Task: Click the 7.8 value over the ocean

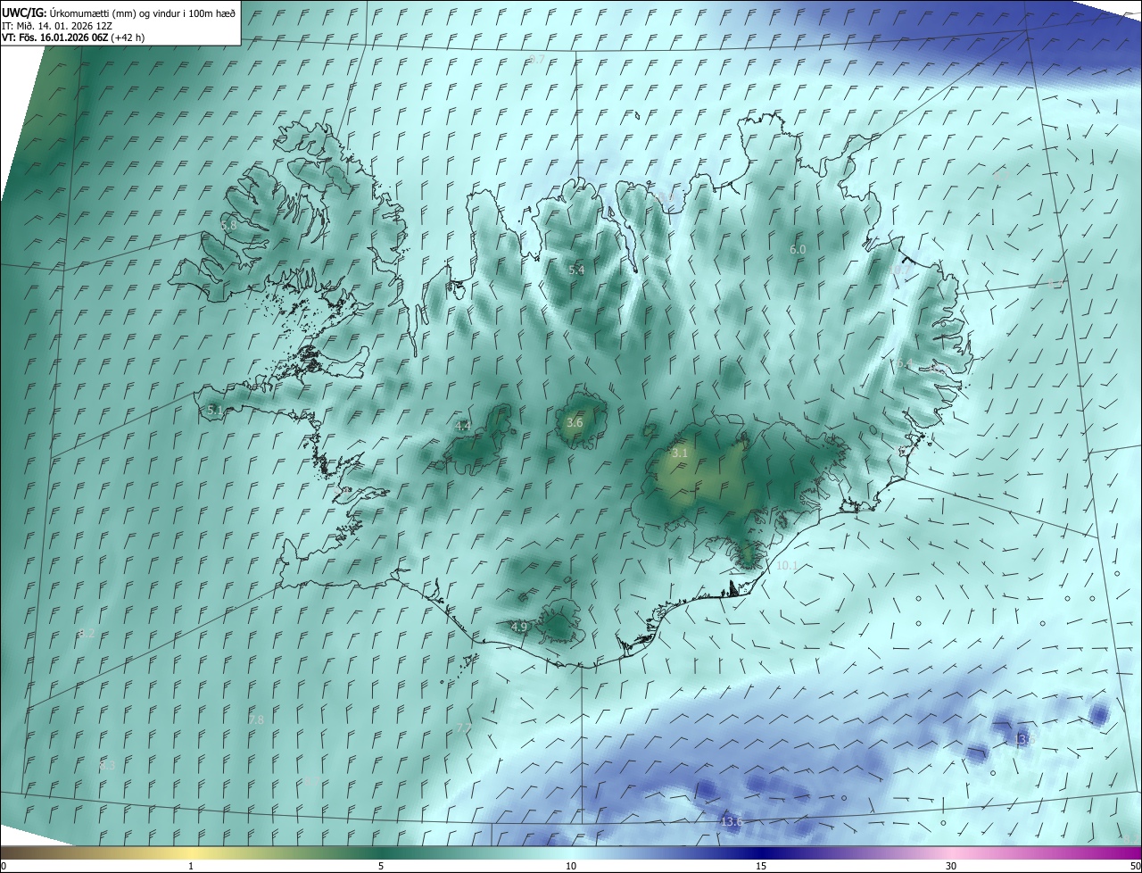Action: point(256,719)
